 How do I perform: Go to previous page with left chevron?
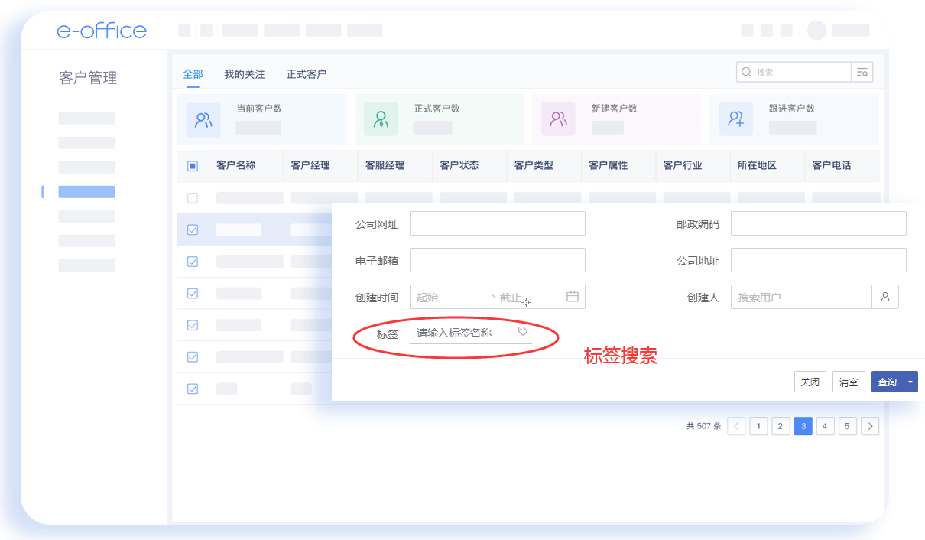pyautogui.click(x=736, y=426)
